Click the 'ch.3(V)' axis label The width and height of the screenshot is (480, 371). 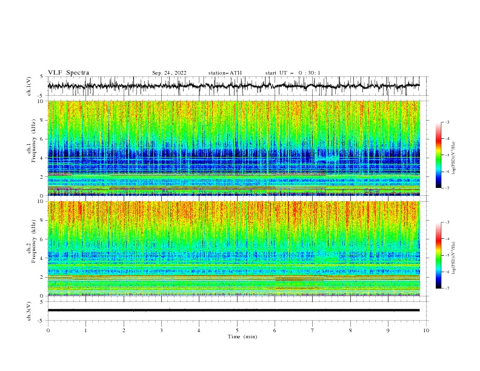(29, 311)
